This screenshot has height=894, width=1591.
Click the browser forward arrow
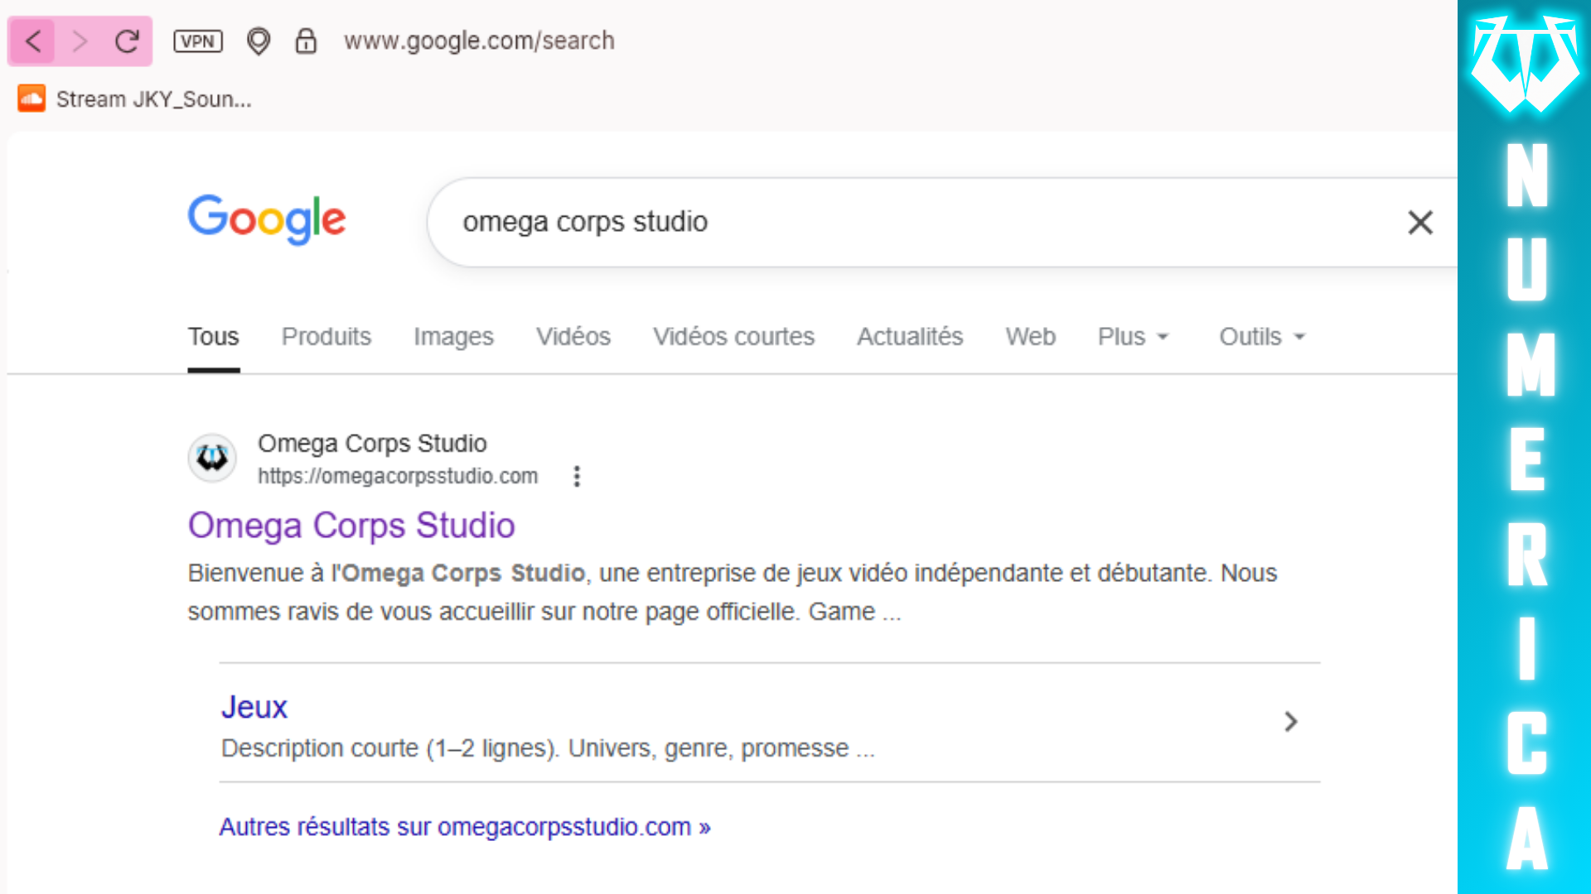pyautogui.click(x=80, y=41)
